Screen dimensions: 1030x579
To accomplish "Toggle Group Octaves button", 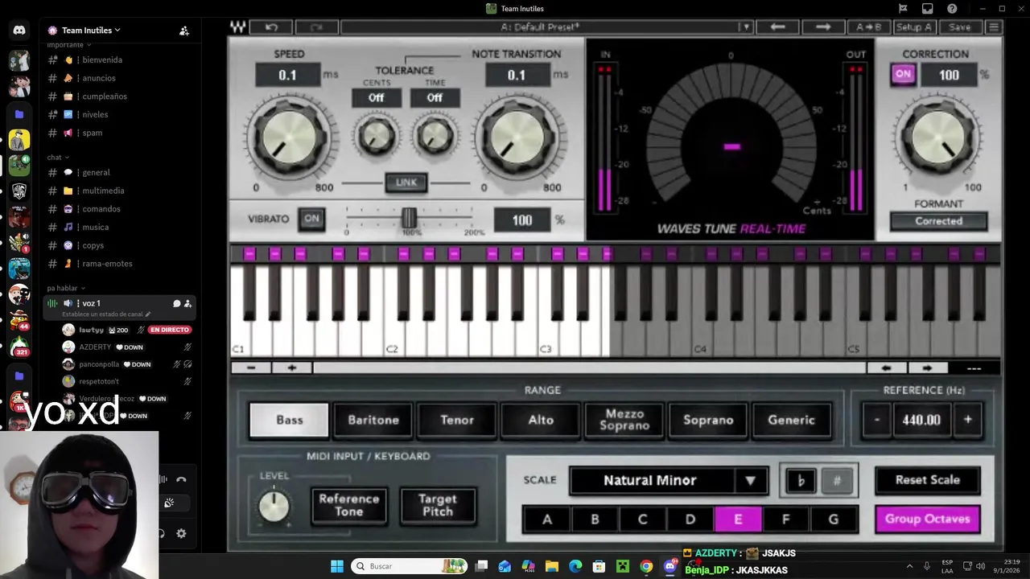I will pos(928,519).
